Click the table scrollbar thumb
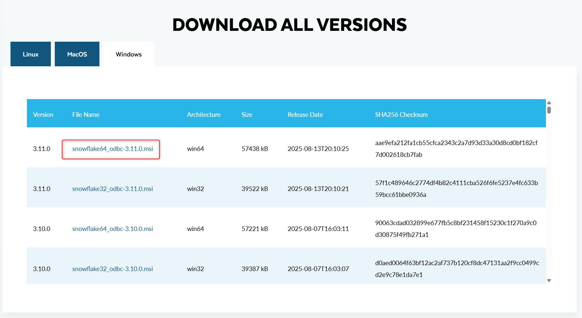The width and height of the screenshot is (582, 318). tap(549, 110)
